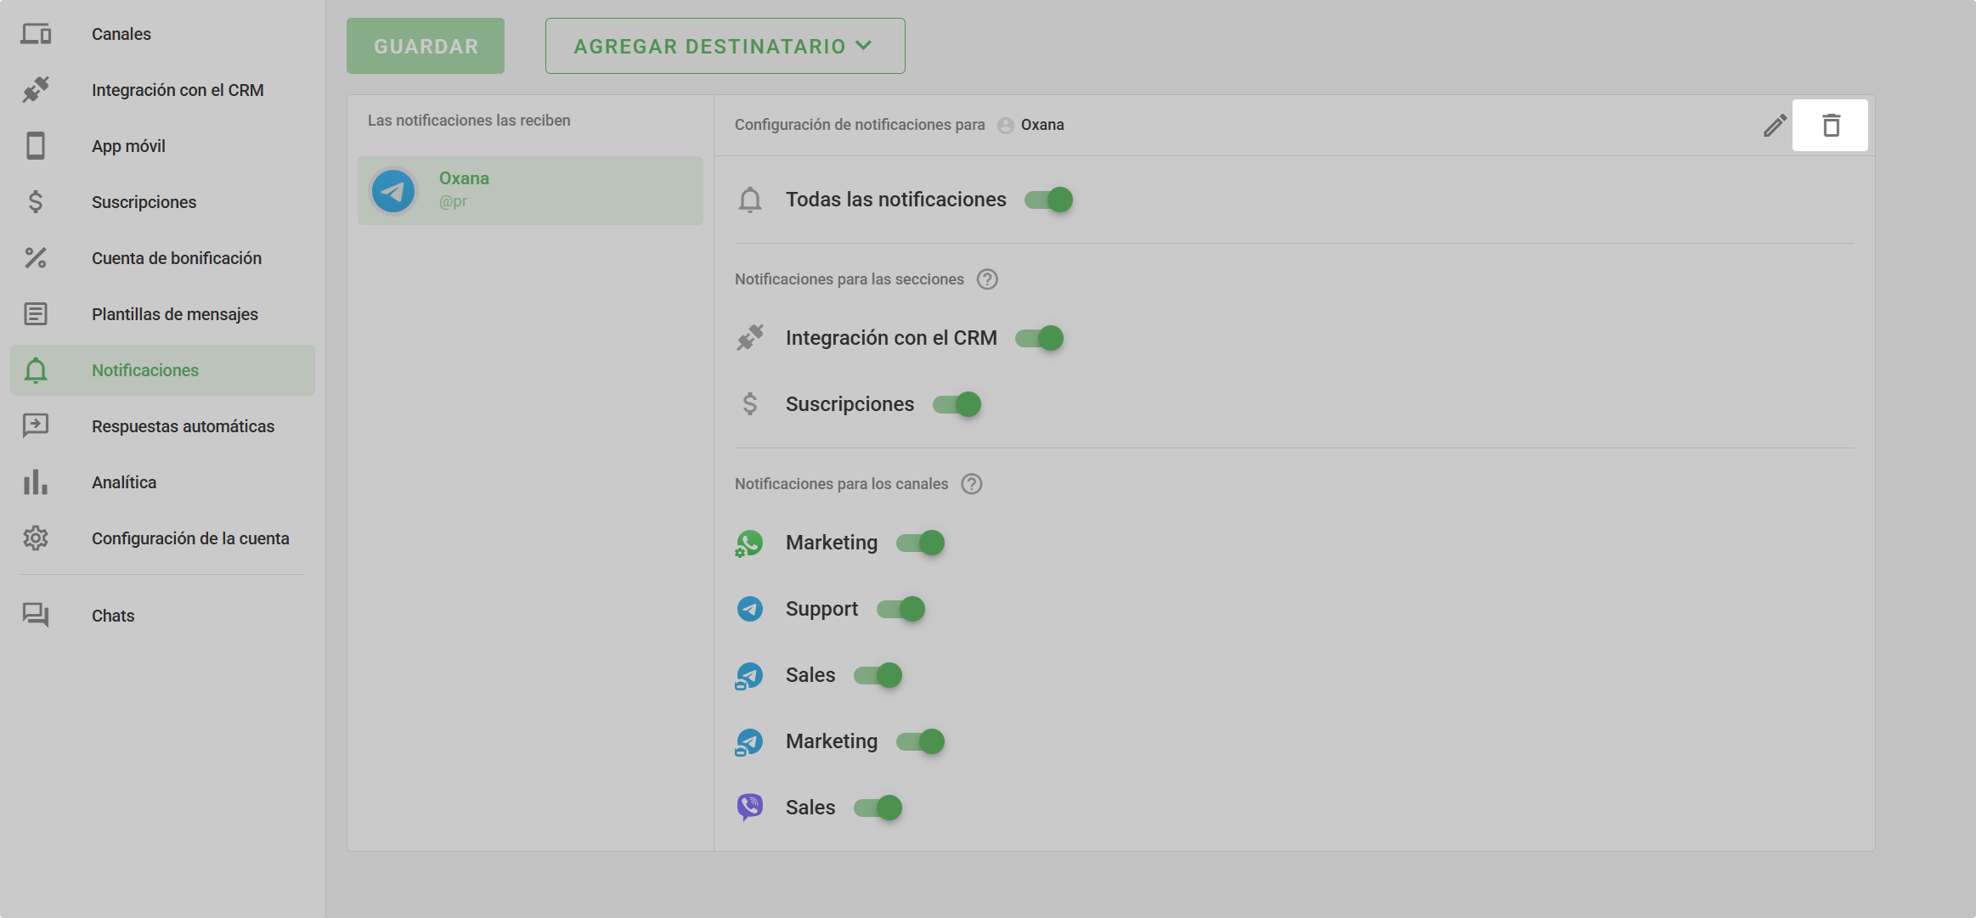Delete recipient with the trash icon
The width and height of the screenshot is (1976, 918).
pos(1831,126)
